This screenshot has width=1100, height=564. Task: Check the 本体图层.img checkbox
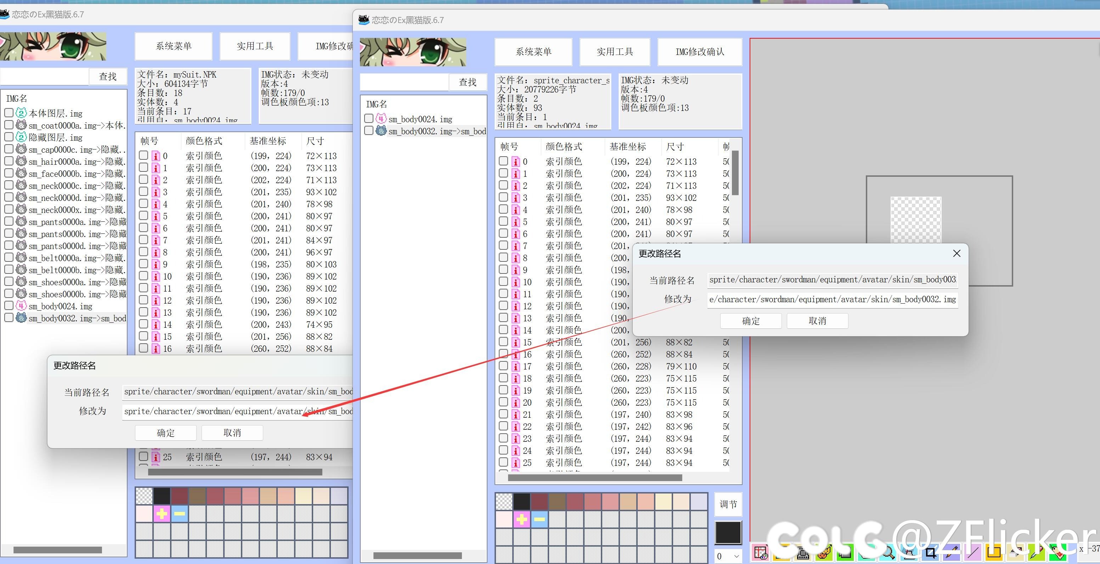(x=9, y=113)
